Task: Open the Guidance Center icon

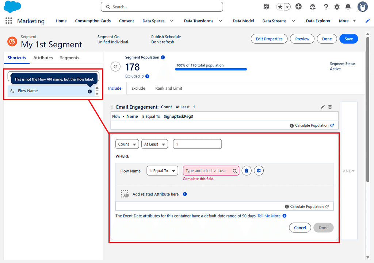Action: tap(313, 7)
